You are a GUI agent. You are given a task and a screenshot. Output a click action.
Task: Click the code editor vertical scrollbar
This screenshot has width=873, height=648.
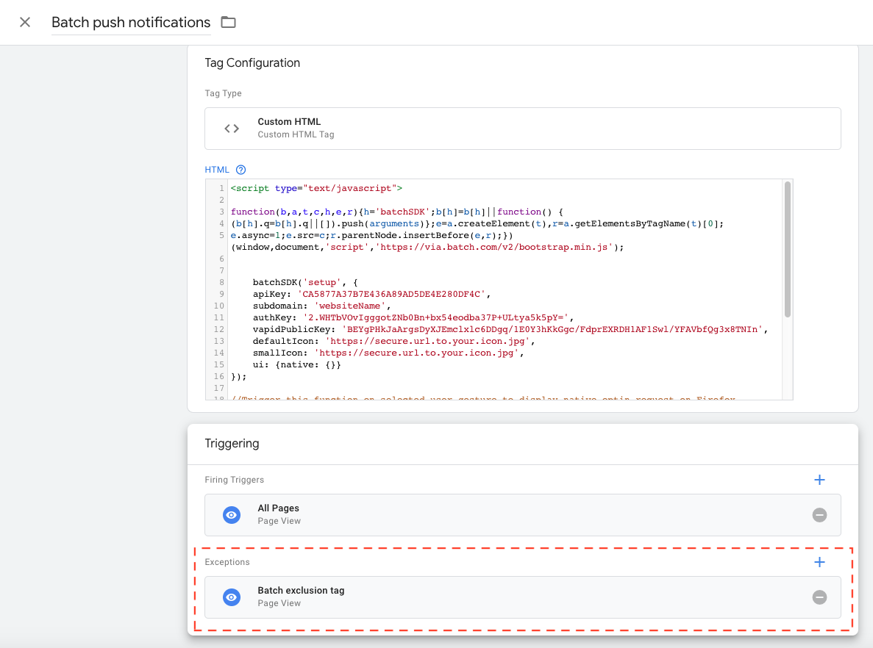[x=787, y=249]
